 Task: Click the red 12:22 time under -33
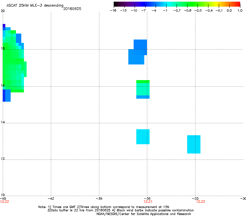click(x=201, y=202)
